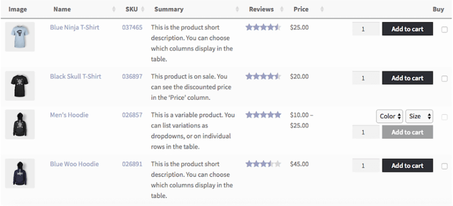This screenshot has width=453, height=206.
Task: Open the Men's Hoodie product thumbnail
Action: tap(20, 124)
